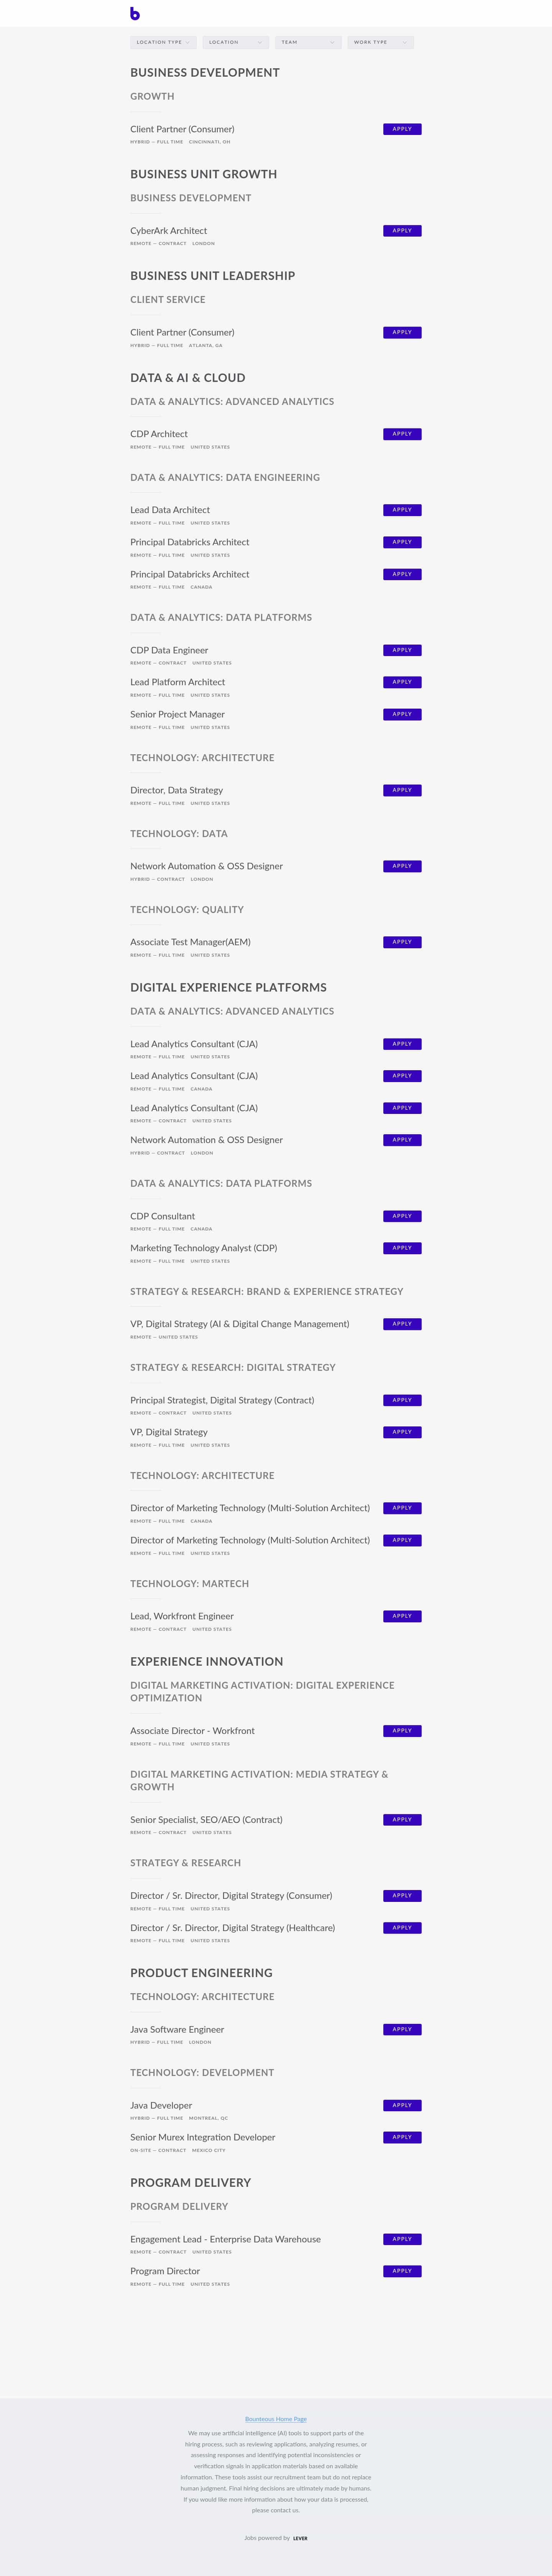Viewport: 552px width, 2576px height.
Task: Apply to Marketing Technology Analyst (CDP)
Action: tap(402, 1248)
